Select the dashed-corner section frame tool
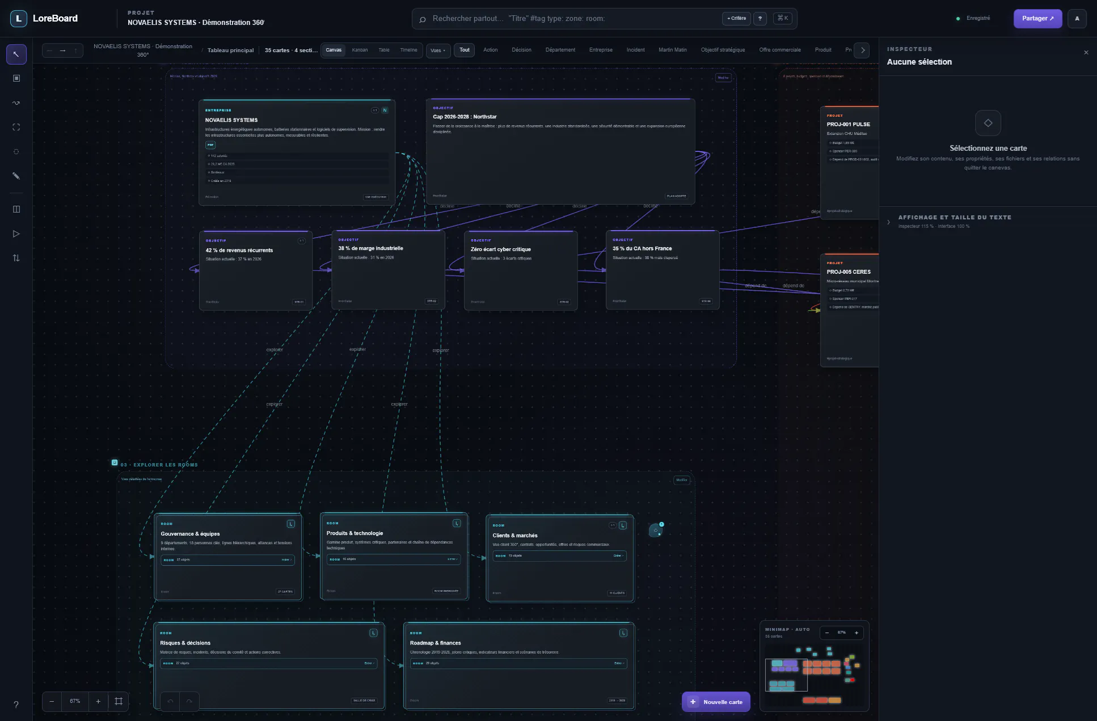The width and height of the screenshot is (1097, 721). point(16,127)
